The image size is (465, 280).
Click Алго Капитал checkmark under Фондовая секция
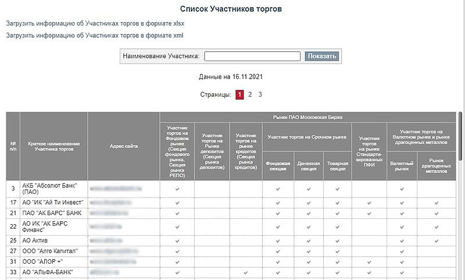pos(278,251)
